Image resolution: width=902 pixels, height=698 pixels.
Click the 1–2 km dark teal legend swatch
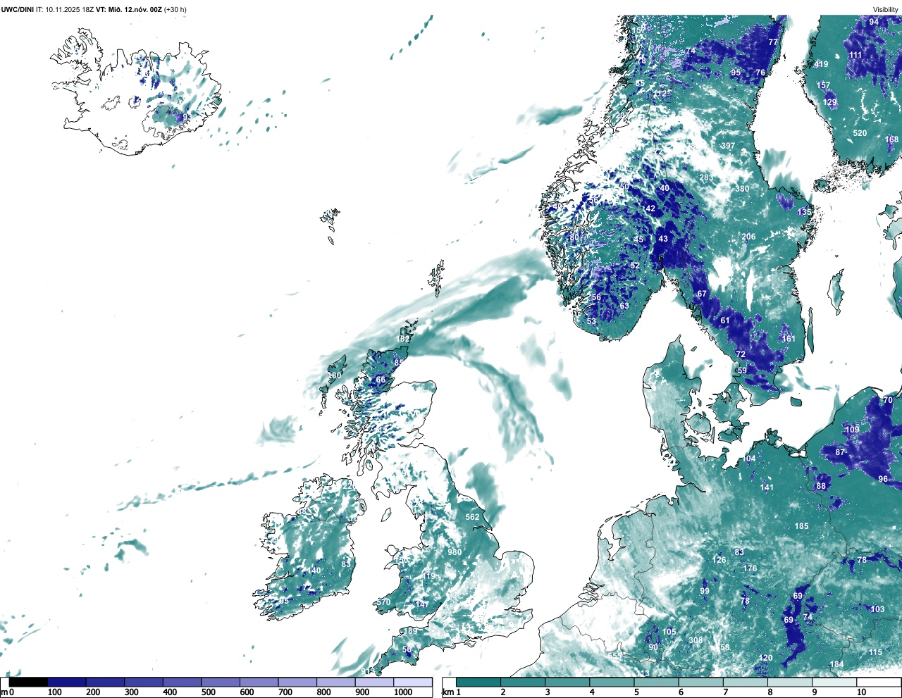(x=478, y=682)
